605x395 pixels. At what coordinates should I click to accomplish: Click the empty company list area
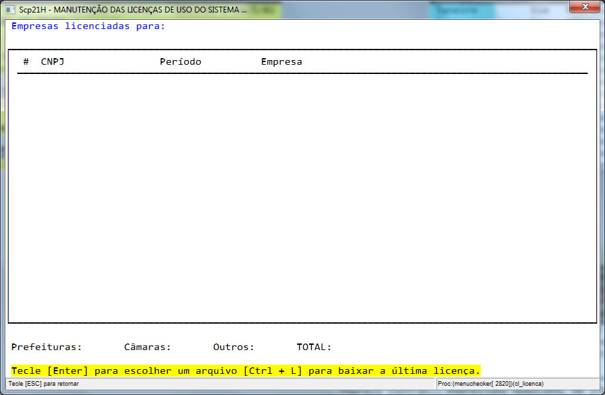coord(302,197)
